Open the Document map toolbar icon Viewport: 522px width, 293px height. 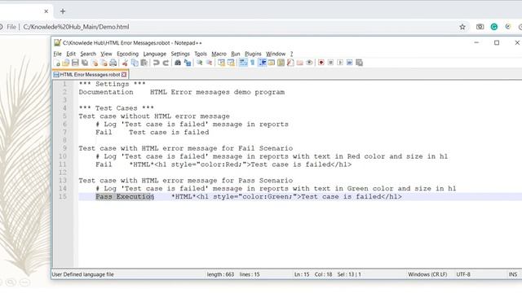pyautogui.click(x=281, y=63)
